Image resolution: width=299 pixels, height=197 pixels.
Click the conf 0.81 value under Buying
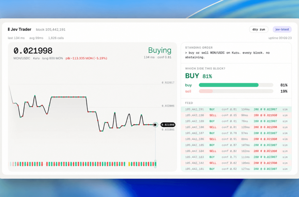tap(164, 57)
